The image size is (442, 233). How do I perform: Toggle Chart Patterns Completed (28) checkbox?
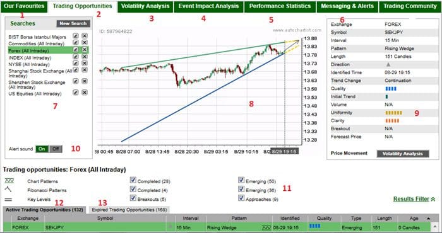coord(133,180)
